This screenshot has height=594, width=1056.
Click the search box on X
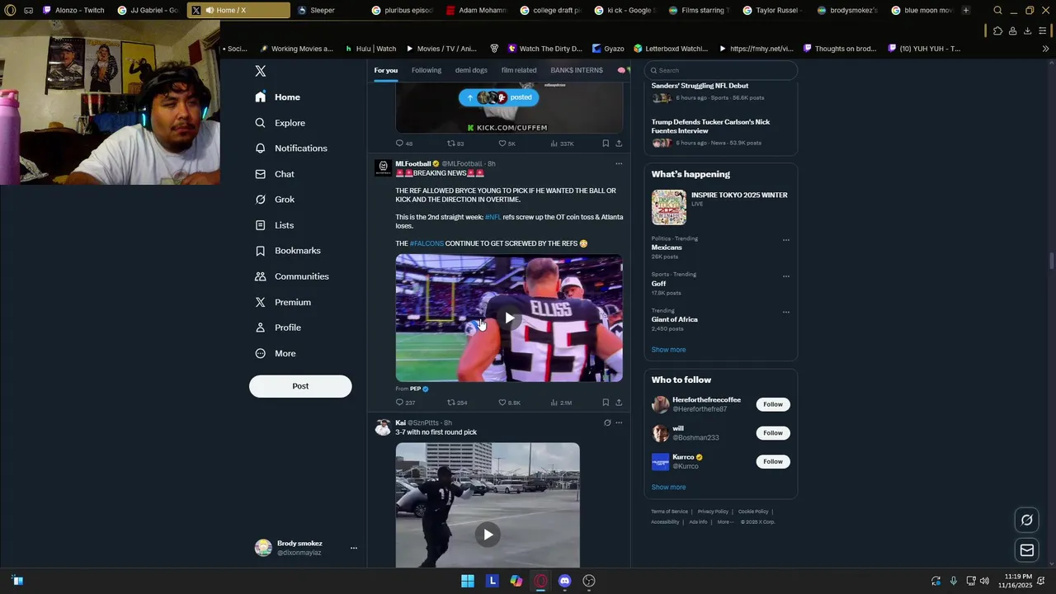tap(721, 70)
